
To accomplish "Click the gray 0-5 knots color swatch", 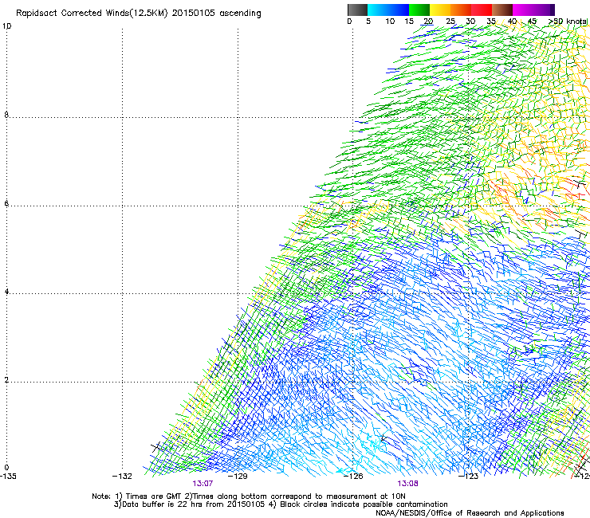I will click(x=357, y=10).
